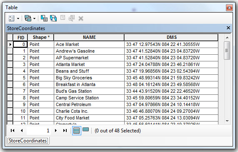The image size is (238, 152).
Task: Select the row header for Camp Service Station
Action: point(10,98)
